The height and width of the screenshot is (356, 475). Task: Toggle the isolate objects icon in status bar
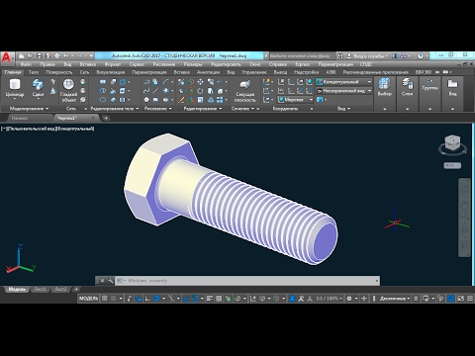point(440,299)
